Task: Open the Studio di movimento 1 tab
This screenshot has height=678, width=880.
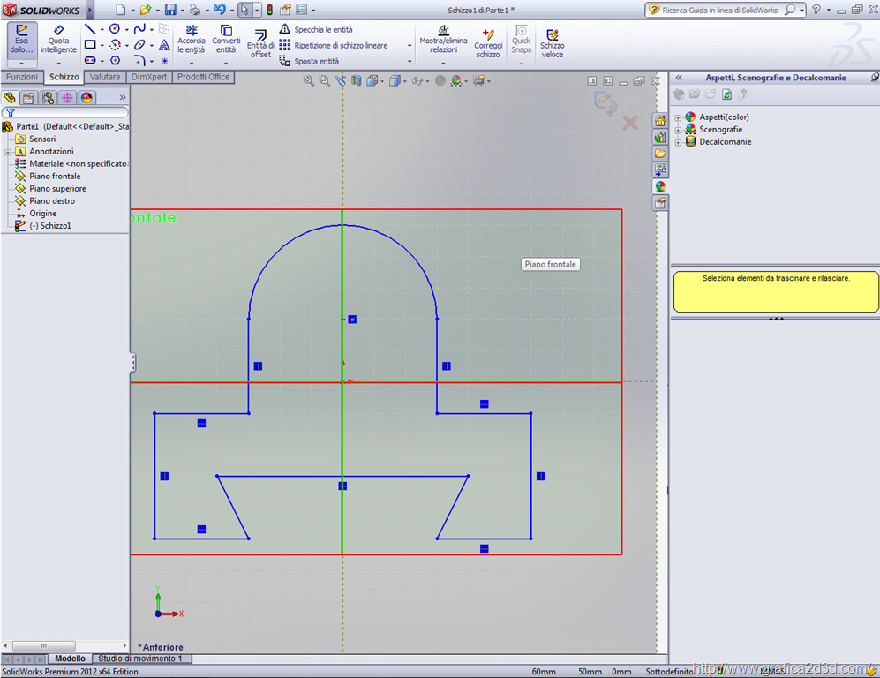Action: click(x=140, y=659)
